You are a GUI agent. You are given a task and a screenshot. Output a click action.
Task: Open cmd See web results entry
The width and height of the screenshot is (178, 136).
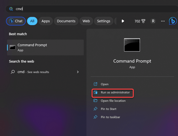[x=45, y=72]
